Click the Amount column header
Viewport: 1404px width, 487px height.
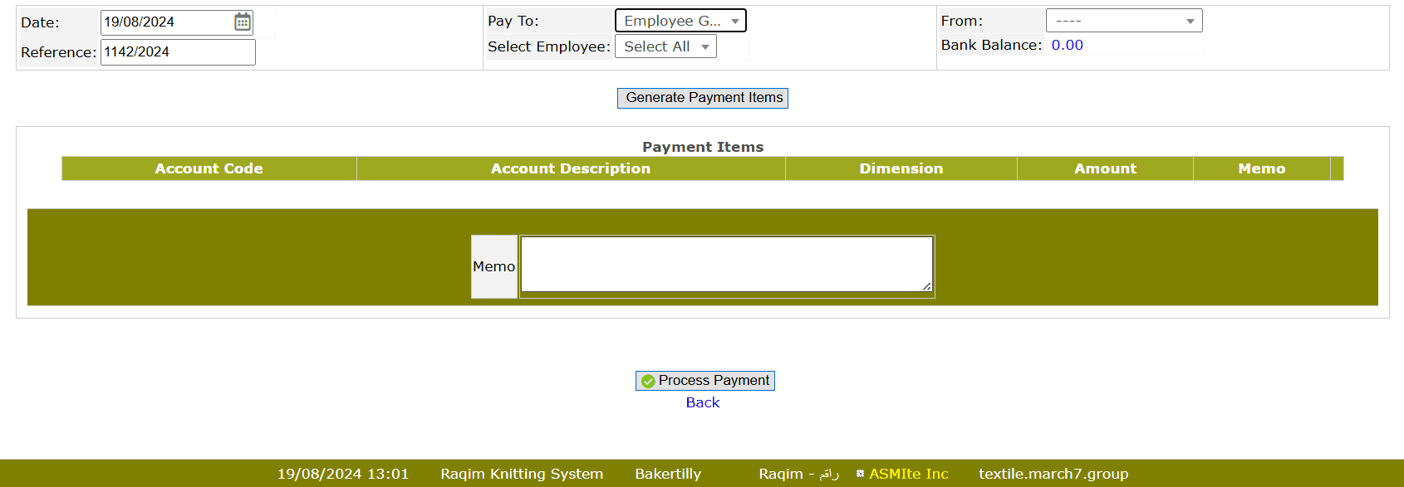pos(1105,168)
